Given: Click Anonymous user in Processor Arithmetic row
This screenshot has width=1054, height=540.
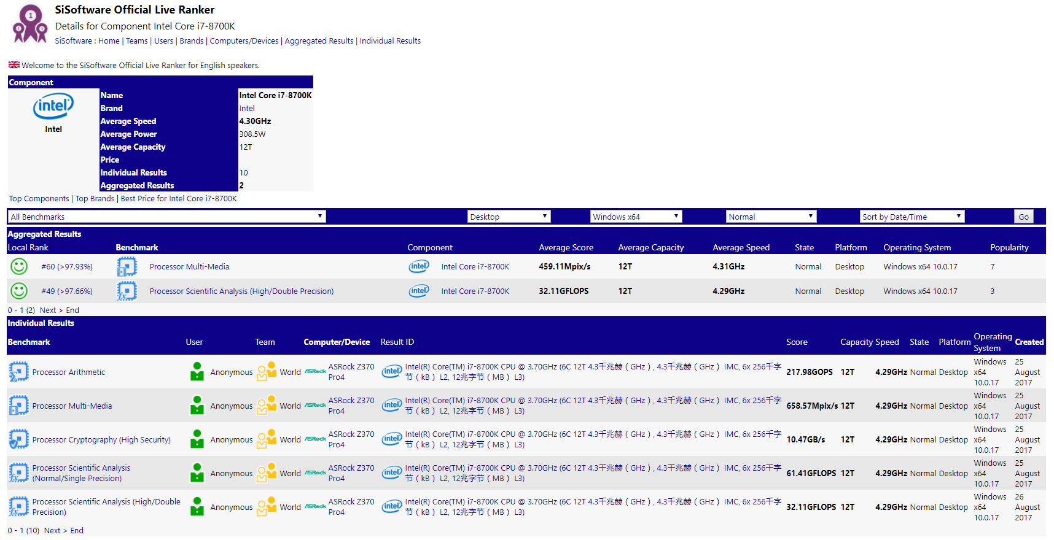Looking at the screenshot, I should [x=232, y=372].
